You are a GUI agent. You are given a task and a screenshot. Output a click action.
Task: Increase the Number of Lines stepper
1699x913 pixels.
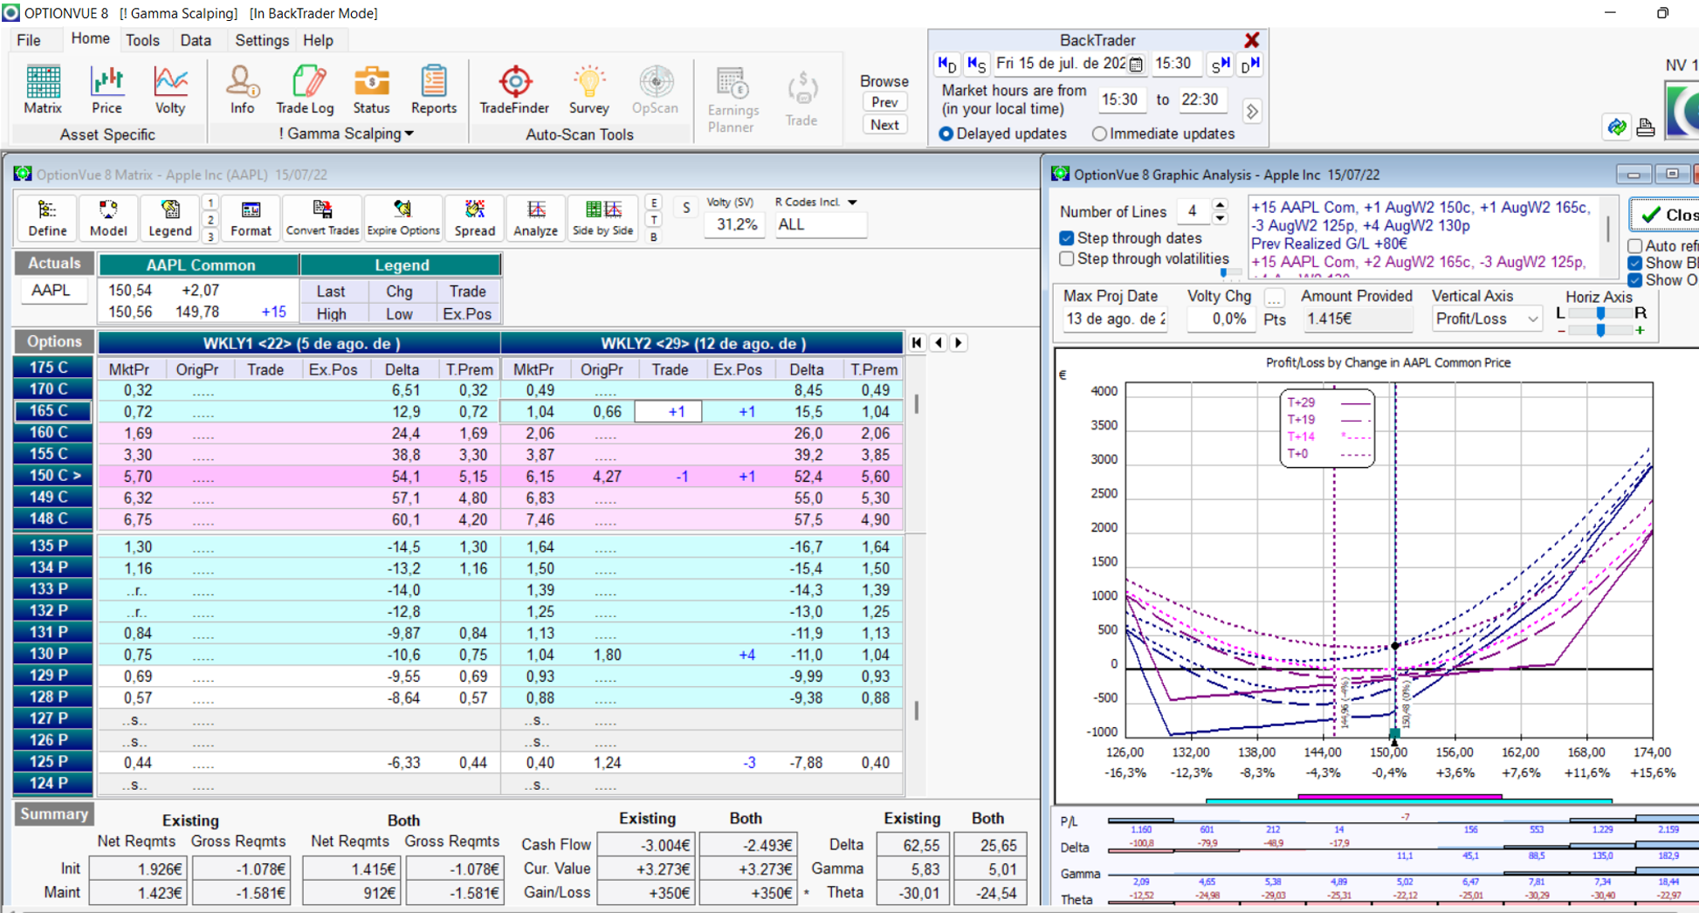point(1221,205)
